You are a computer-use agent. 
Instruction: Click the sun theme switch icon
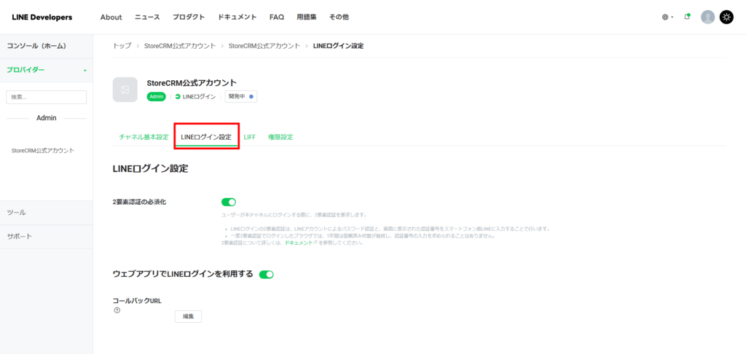tap(726, 17)
